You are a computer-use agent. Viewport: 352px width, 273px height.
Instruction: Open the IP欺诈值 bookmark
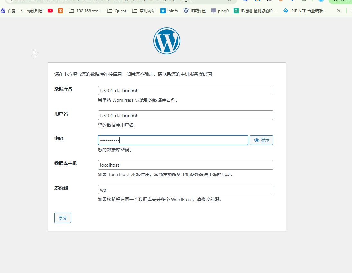194,11
